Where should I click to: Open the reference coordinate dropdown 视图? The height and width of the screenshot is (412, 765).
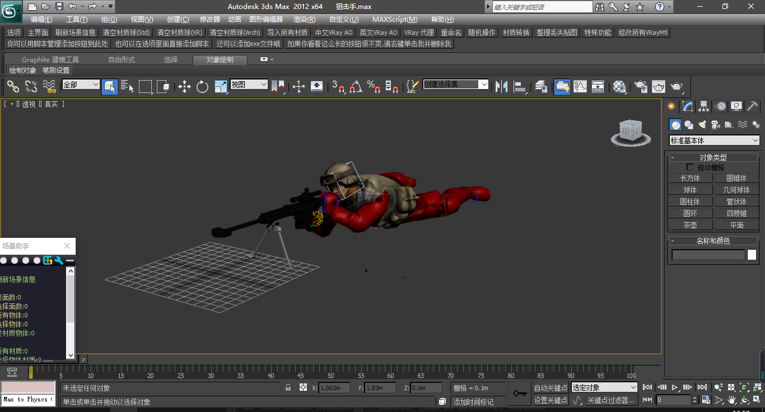(x=249, y=85)
